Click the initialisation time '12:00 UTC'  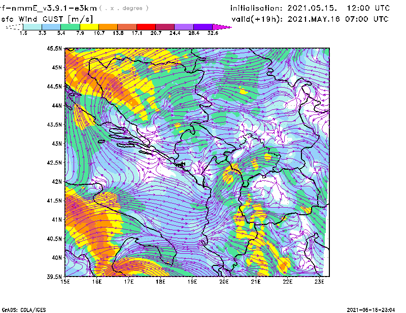pyautogui.click(x=368, y=8)
